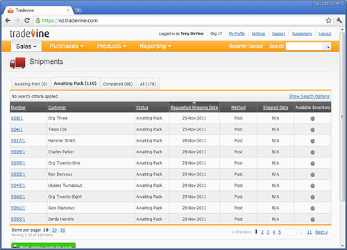
Task: Click the Next page link
Action: pyautogui.click(x=321, y=232)
